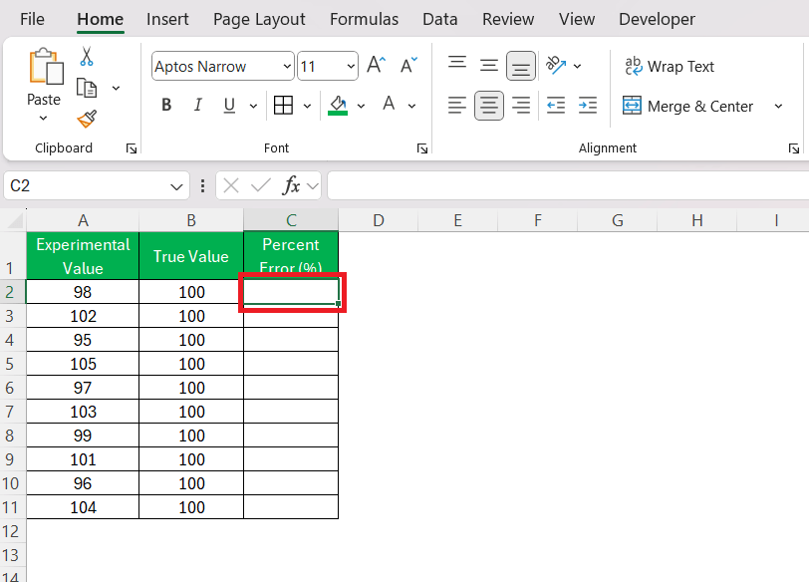Open Merge & Center dropdown arrow

click(x=778, y=107)
